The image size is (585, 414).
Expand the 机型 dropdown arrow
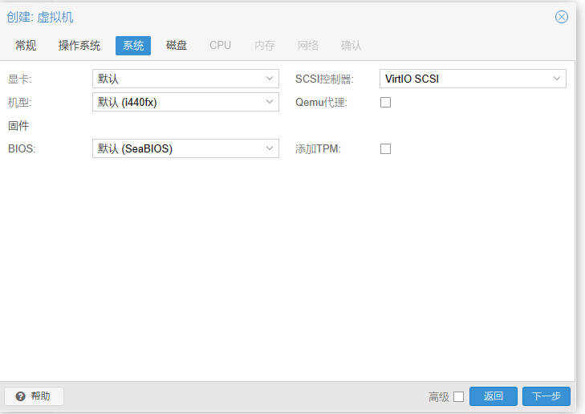[x=270, y=102]
